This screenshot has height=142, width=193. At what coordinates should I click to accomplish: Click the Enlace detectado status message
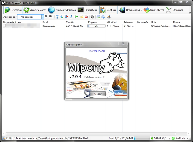[47, 138]
